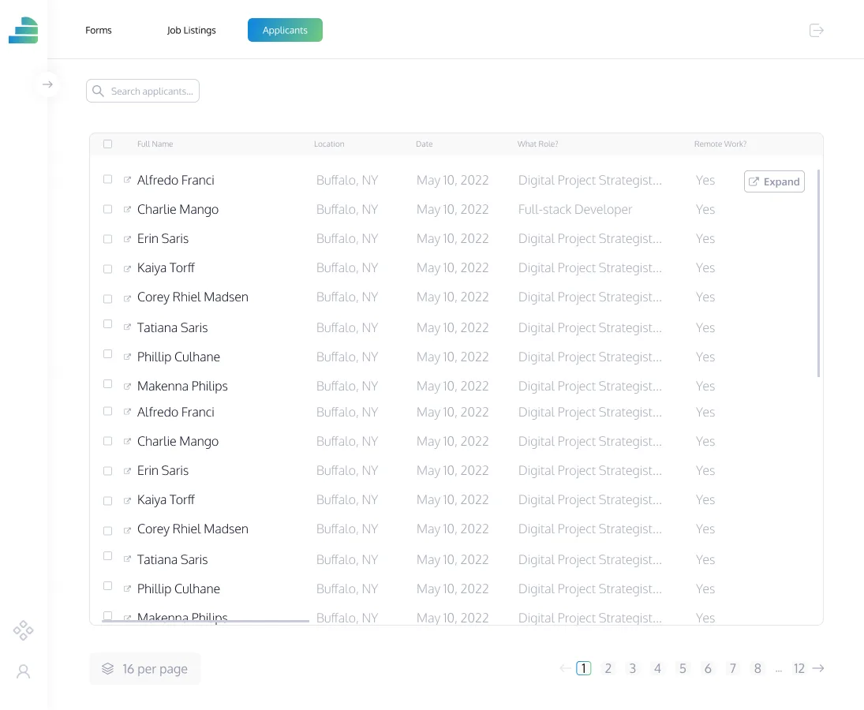Image resolution: width=864 pixels, height=710 pixels.
Task: Check the box for second Charlie Mango row
Action: click(107, 441)
